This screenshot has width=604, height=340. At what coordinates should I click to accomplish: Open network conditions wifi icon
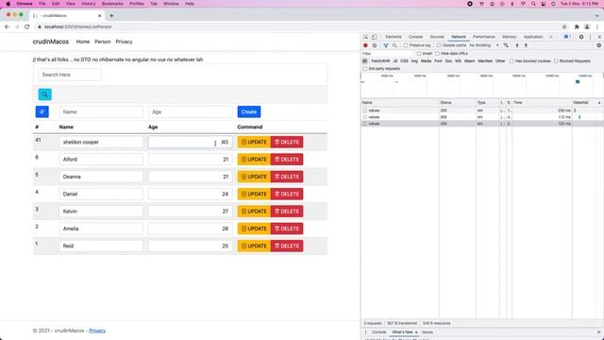(506, 45)
